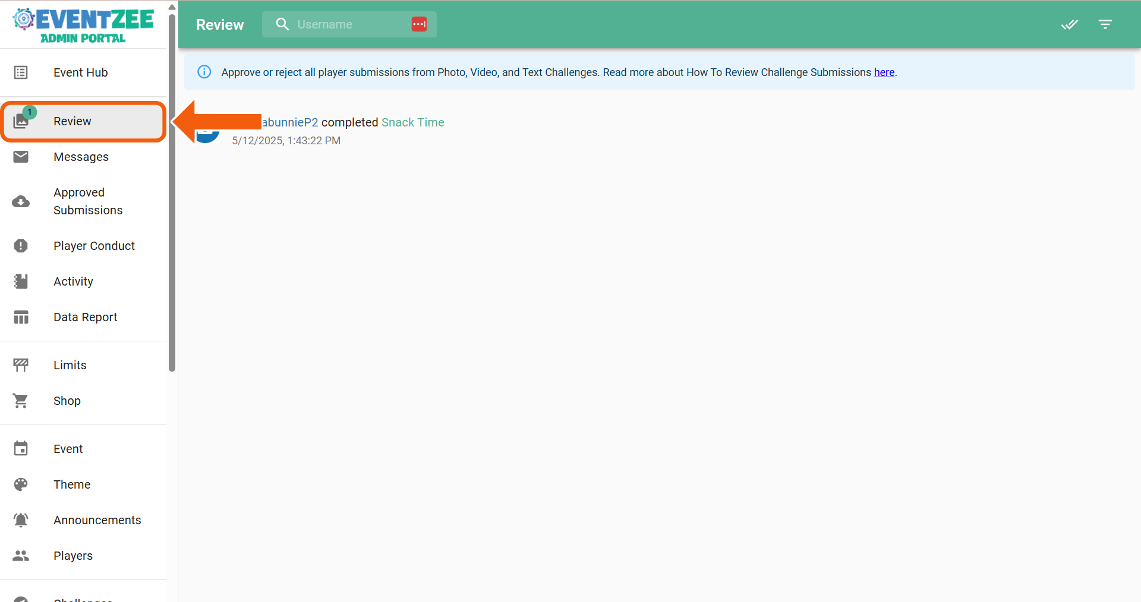Click the Eventzee Admin Portal logo
The width and height of the screenshot is (1141, 602).
83,25
